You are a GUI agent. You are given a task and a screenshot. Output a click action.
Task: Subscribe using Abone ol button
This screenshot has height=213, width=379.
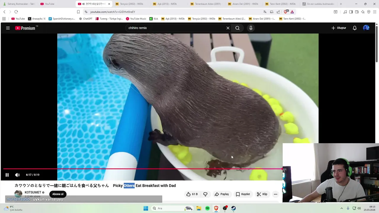click(58, 194)
